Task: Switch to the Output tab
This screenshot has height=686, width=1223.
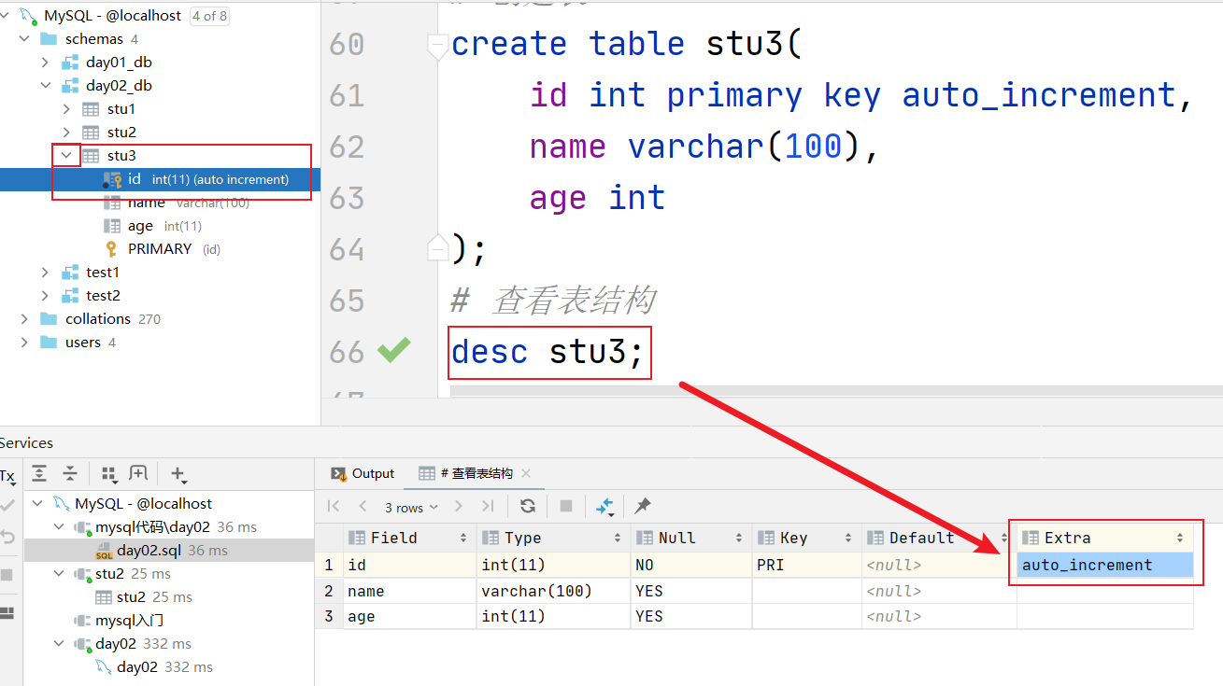Action: tap(363, 473)
